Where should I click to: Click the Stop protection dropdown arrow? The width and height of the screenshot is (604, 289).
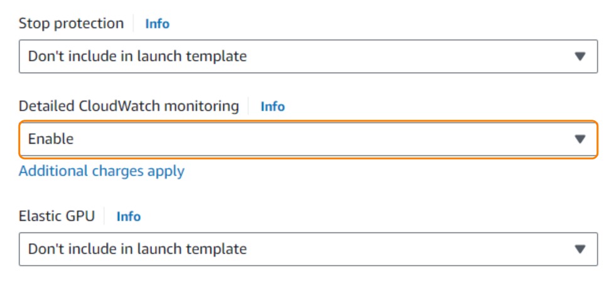[580, 56]
